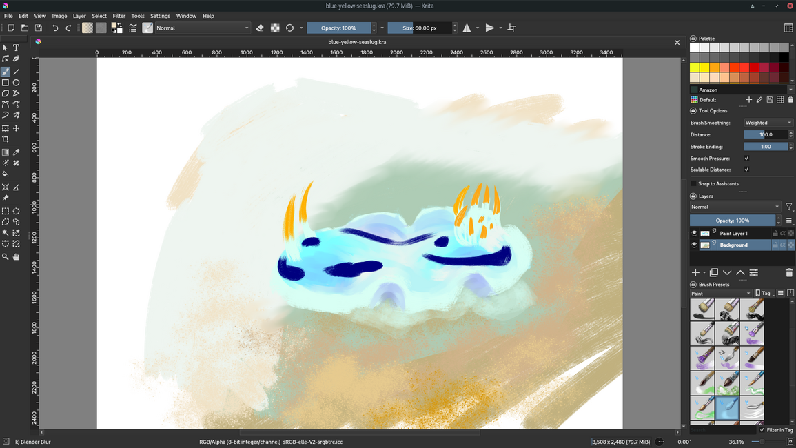The height and width of the screenshot is (448, 796).
Task: Select the Text tool in toolbox
Action: tap(16, 48)
